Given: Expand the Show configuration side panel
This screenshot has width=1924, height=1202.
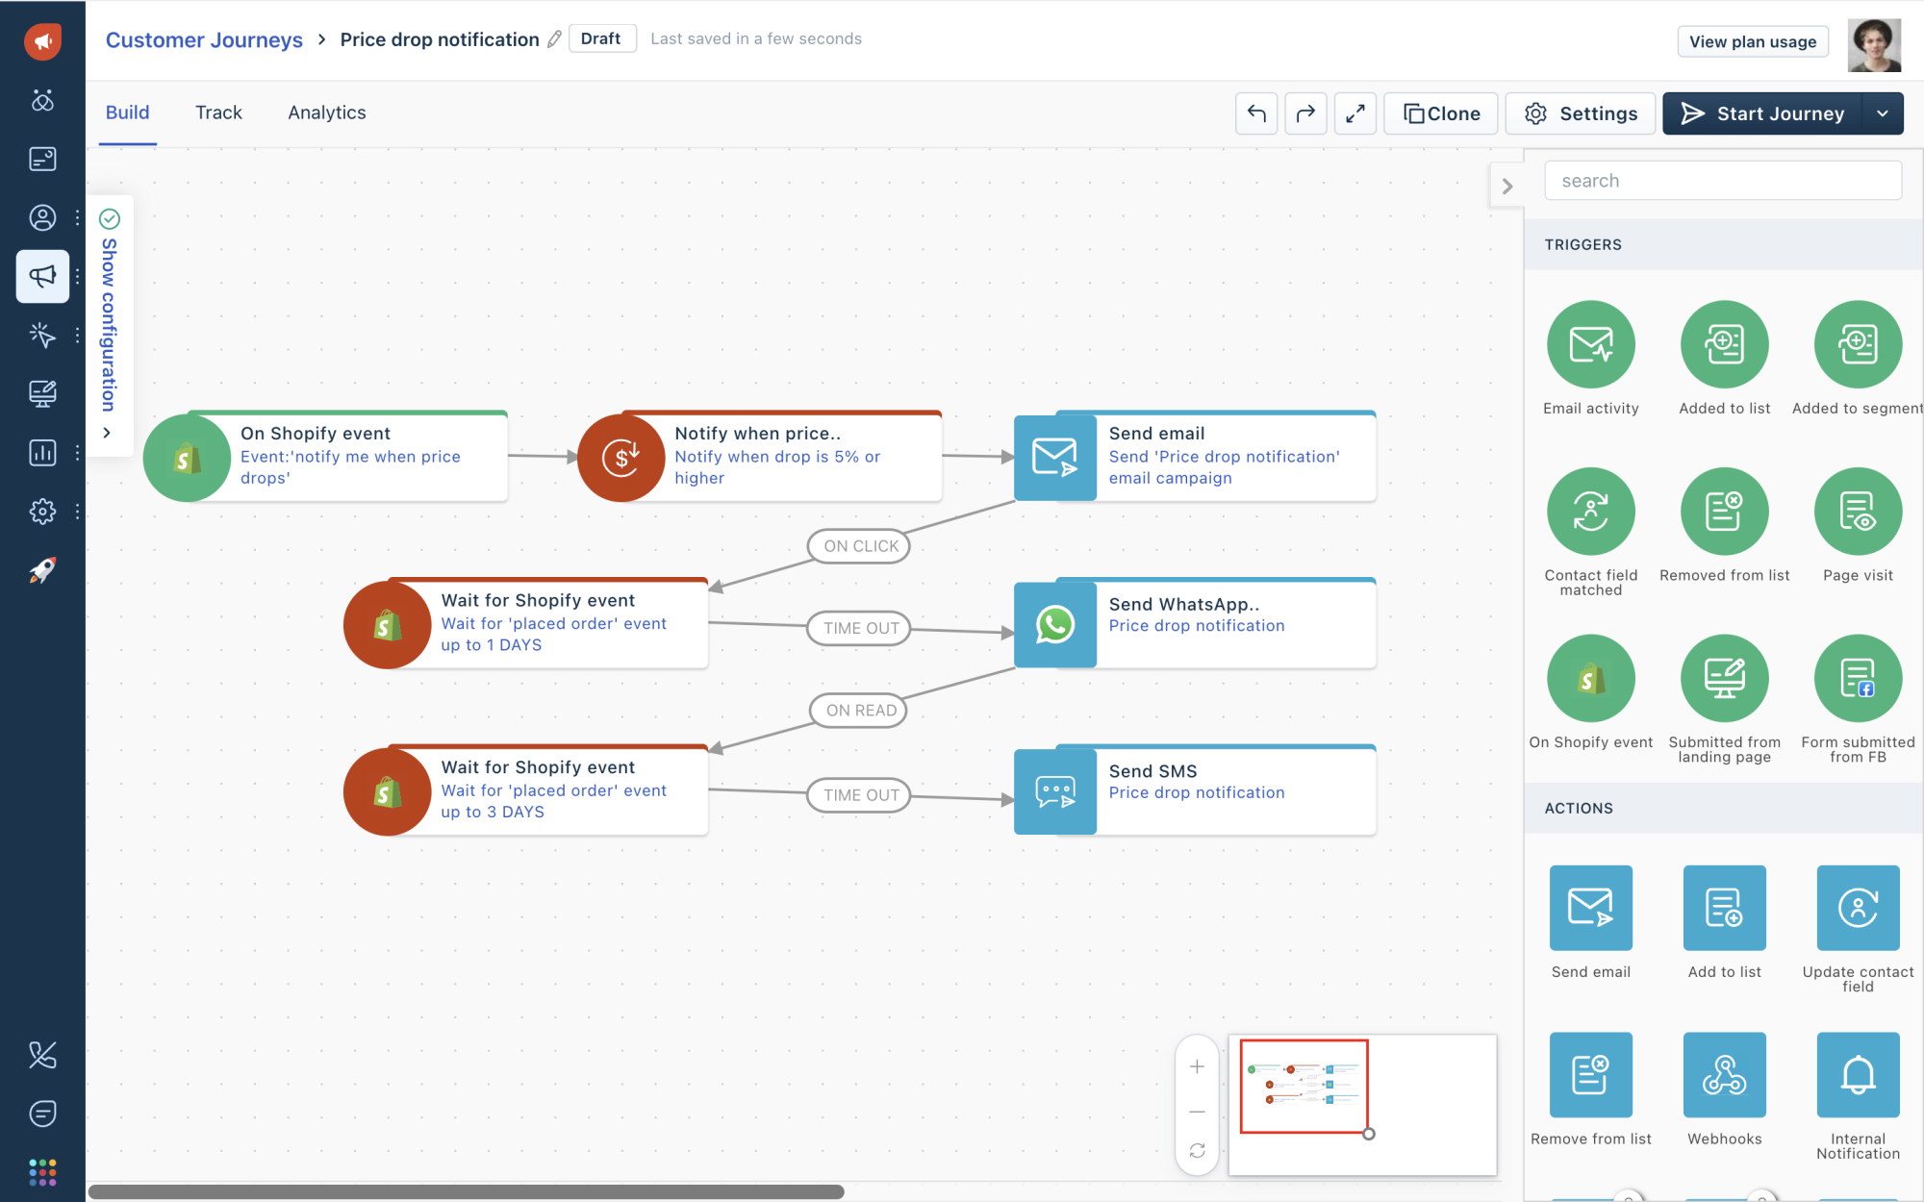Looking at the screenshot, I should [x=109, y=324].
